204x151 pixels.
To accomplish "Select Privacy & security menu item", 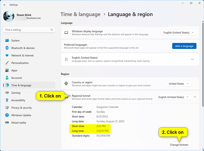I will 21,108.
